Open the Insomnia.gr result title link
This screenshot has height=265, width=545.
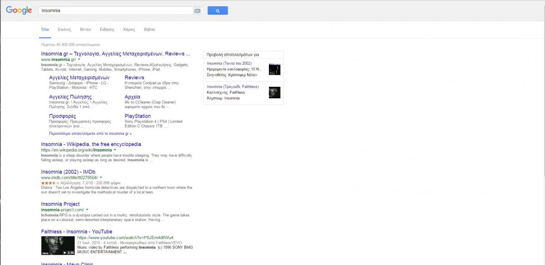click(115, 54)
